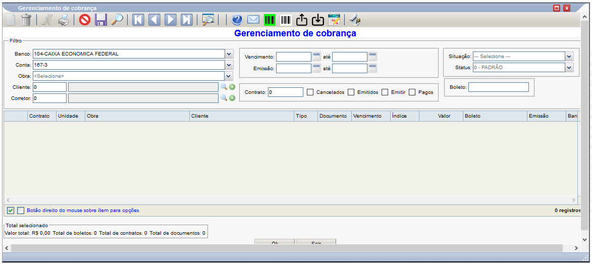Click the Emissão start date field
The height and width of the screenshot is (264, 592).
click(x=294, y=68)
